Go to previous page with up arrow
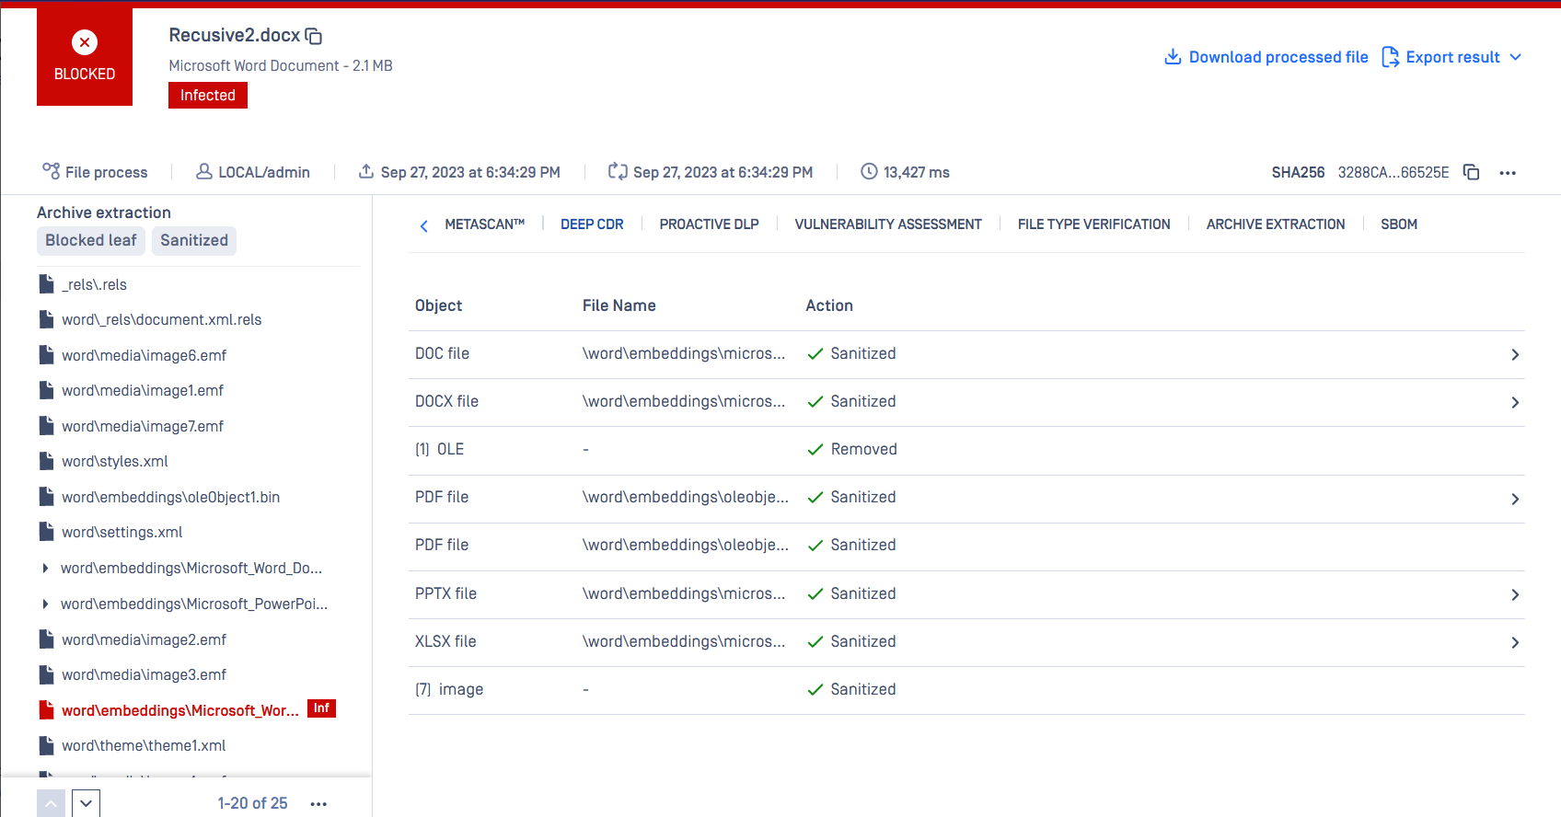 [52, 803]
